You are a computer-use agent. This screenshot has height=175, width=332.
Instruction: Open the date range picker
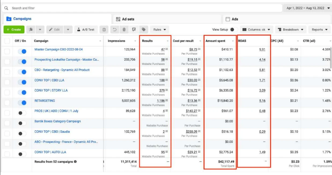308,8
